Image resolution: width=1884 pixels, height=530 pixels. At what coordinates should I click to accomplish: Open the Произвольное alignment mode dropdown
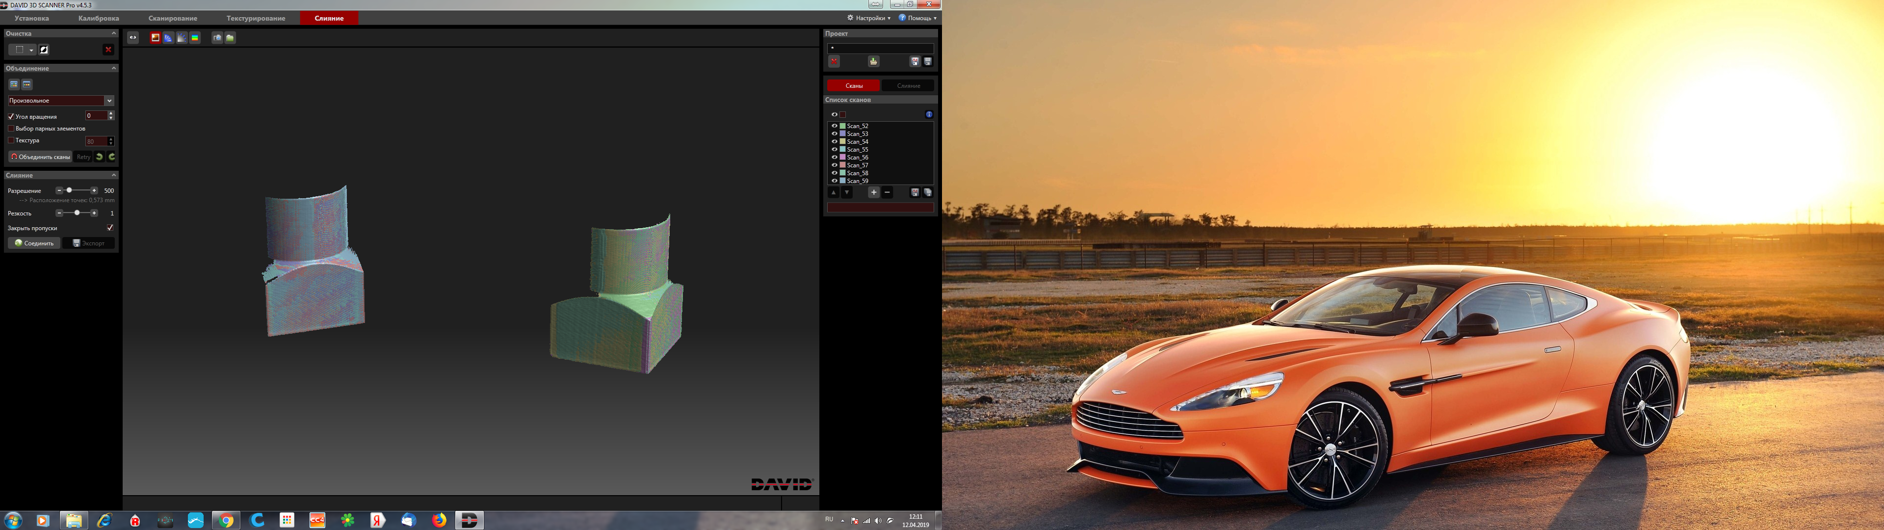click(109, 101)
